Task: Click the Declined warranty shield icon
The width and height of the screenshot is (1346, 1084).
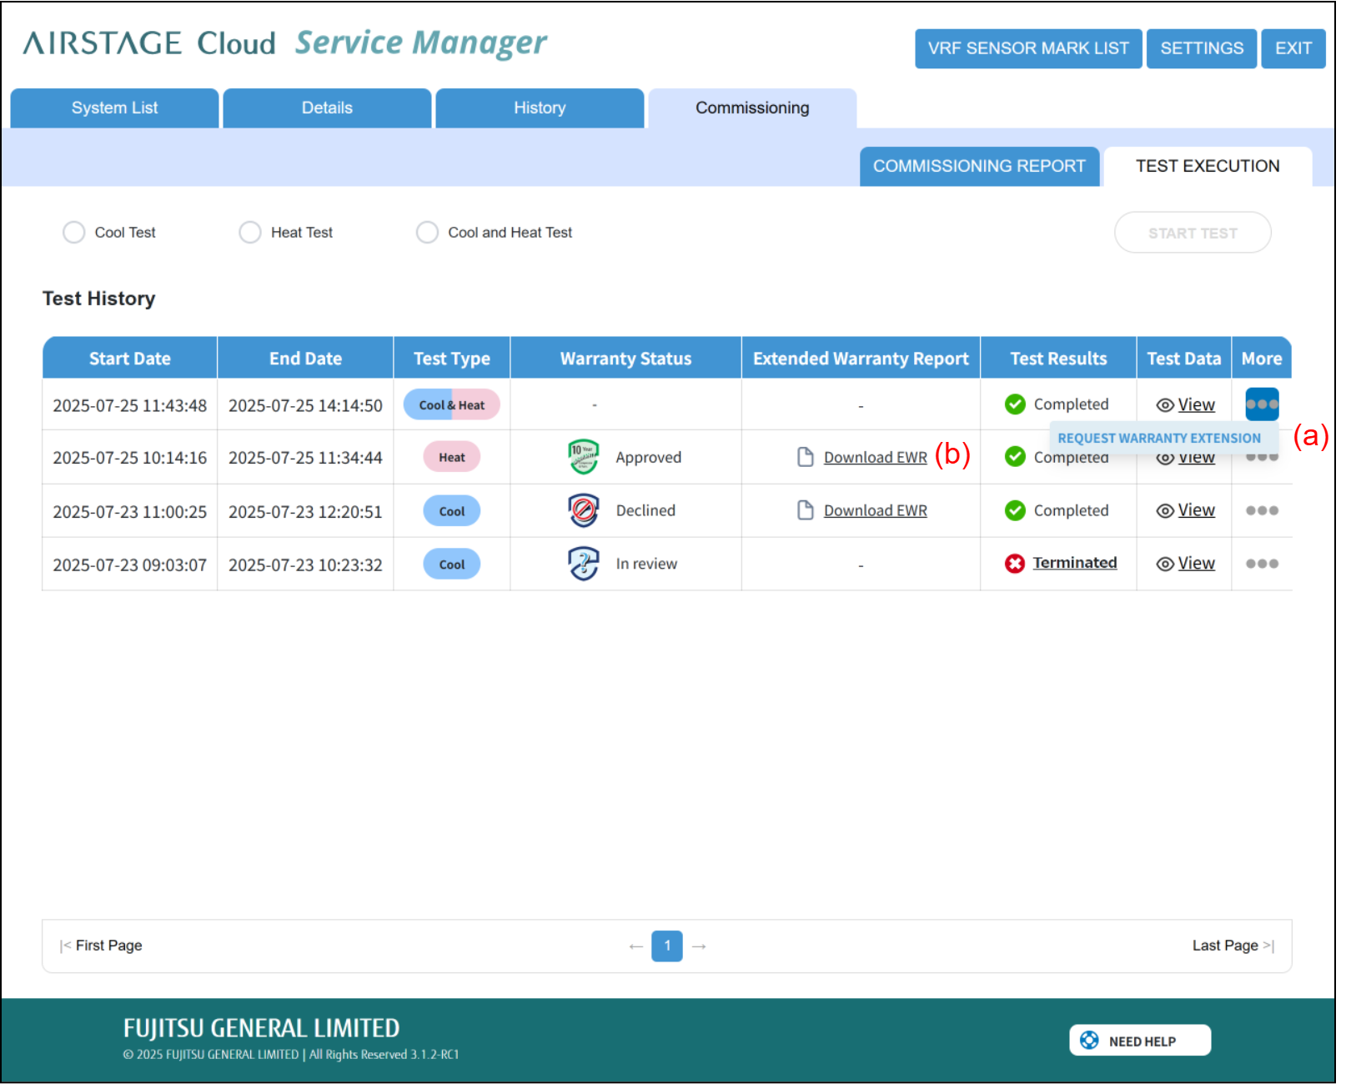Action: [583, 510]
